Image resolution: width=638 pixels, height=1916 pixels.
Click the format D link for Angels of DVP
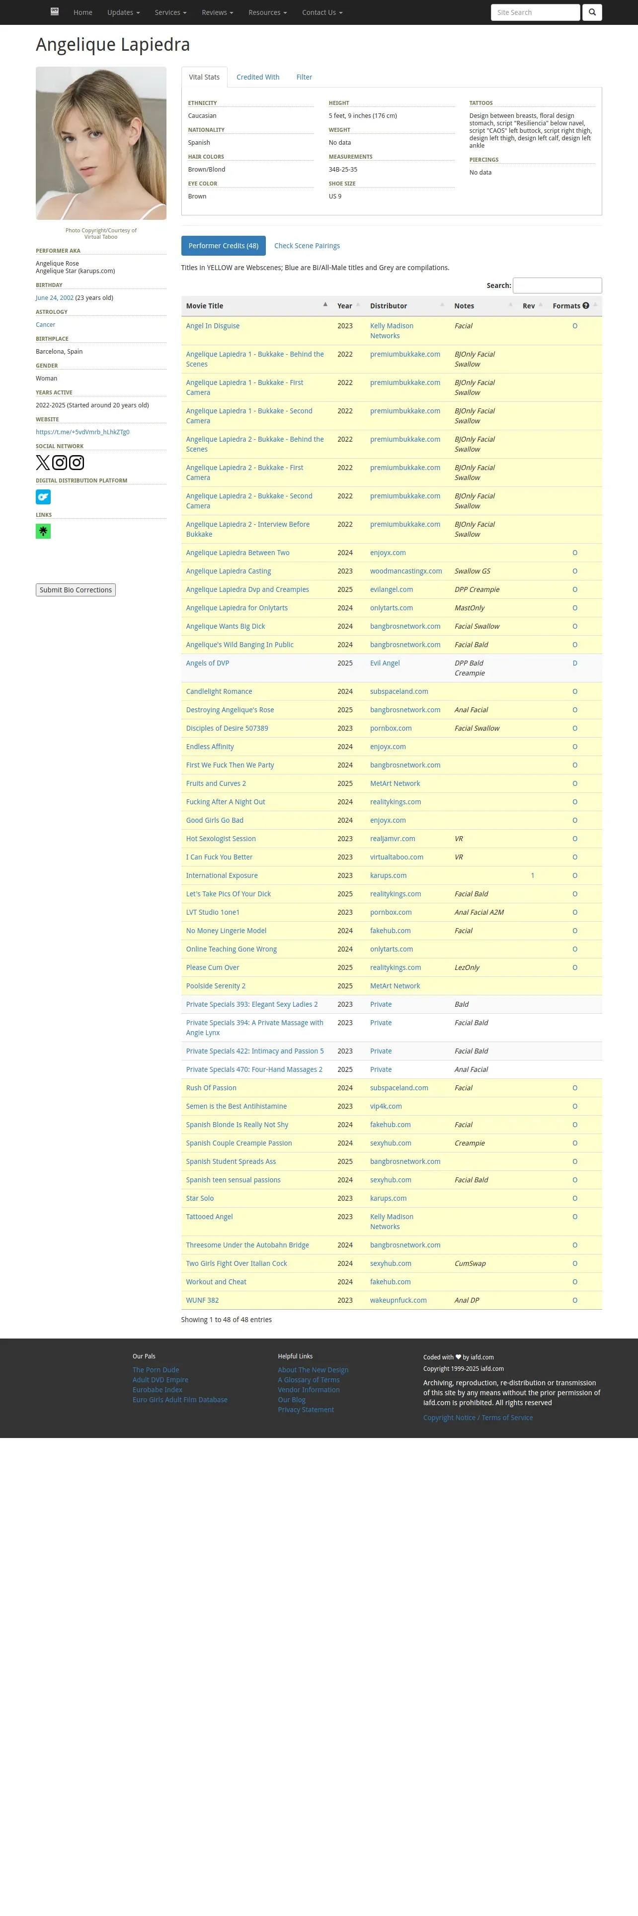coord(575,663)
